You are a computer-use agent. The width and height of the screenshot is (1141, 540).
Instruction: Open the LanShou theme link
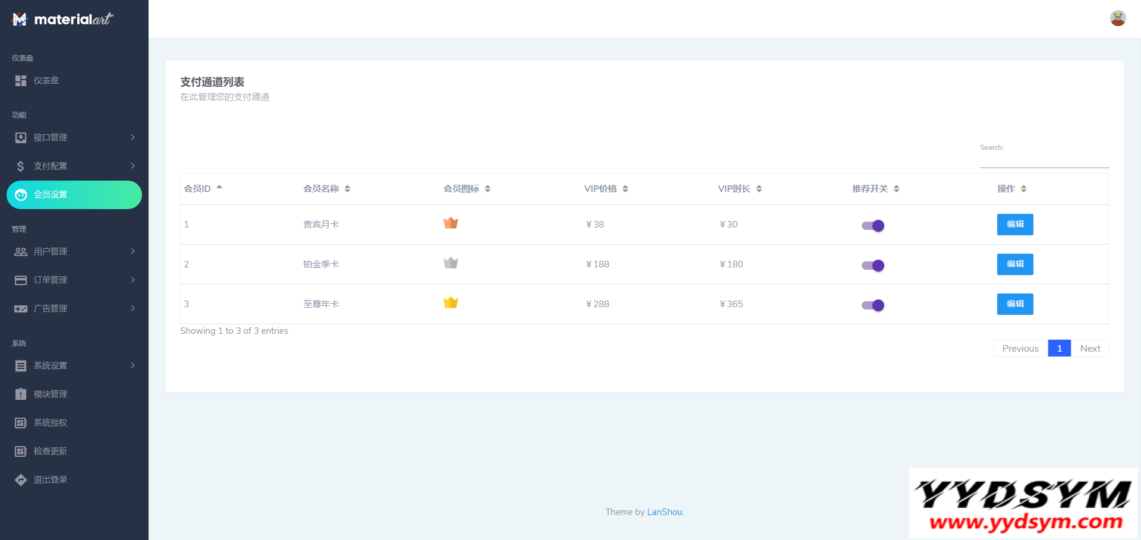(664, 512)
